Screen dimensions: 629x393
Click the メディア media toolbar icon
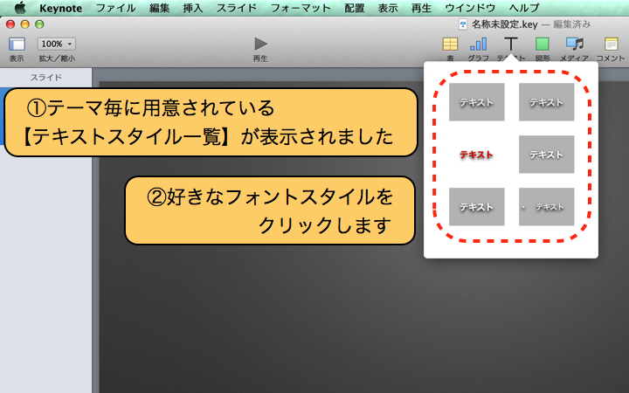pos(575,44)
